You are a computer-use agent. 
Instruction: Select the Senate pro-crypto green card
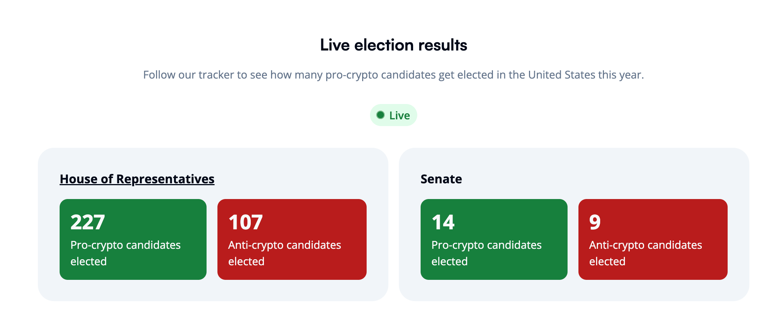[x=494, y=239]
